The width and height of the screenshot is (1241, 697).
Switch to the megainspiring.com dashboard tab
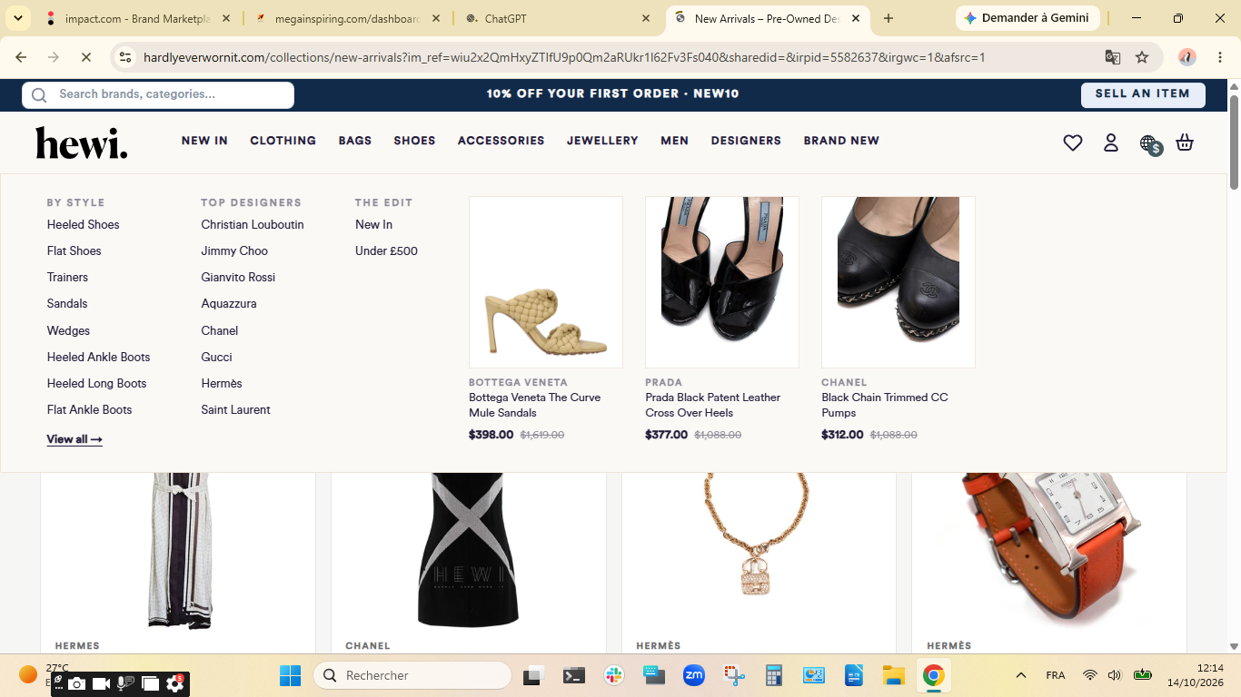coord(348,18)
